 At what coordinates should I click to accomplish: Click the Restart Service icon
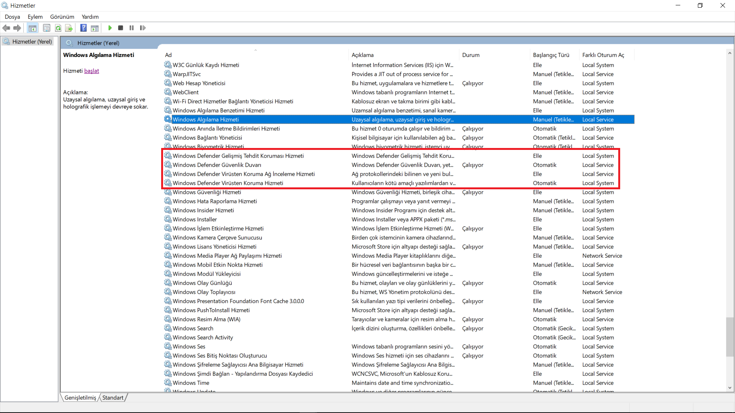pos(143,28)
